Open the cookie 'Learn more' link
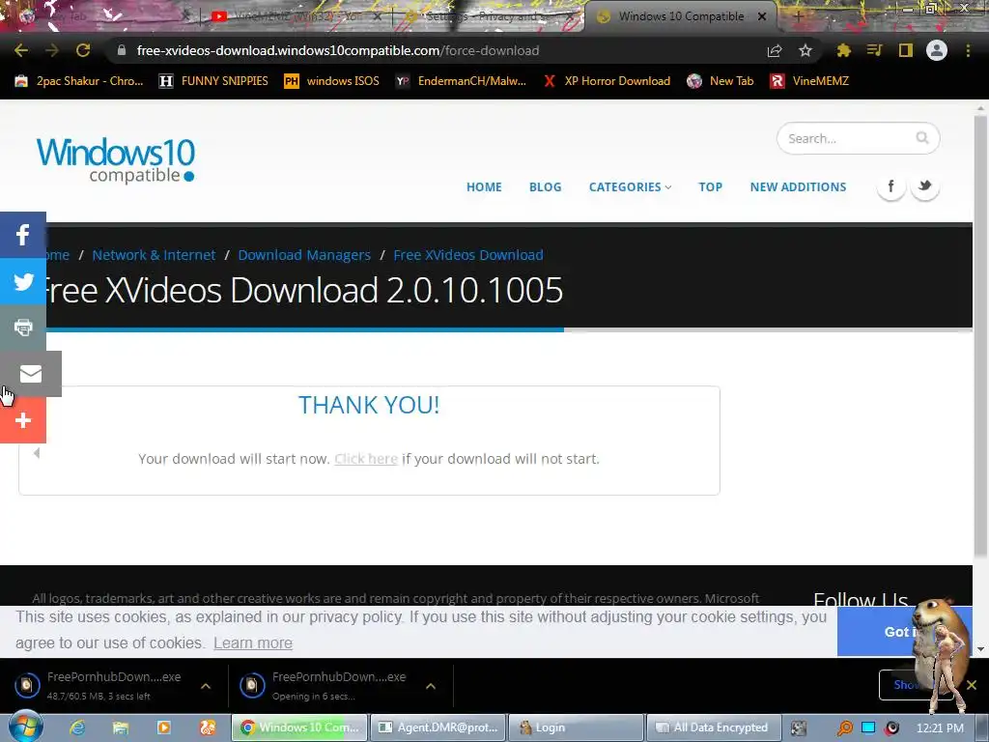Image resolution: width=989 pixels, height=742 pixels. (253, 642)
